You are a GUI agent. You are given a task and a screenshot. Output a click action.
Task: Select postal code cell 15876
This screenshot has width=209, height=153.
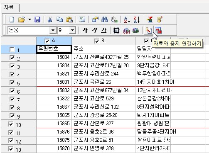tap(54, 132)
